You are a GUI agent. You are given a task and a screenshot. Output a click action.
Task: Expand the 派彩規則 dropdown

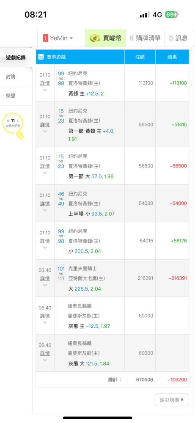click(x=172, y=400)
